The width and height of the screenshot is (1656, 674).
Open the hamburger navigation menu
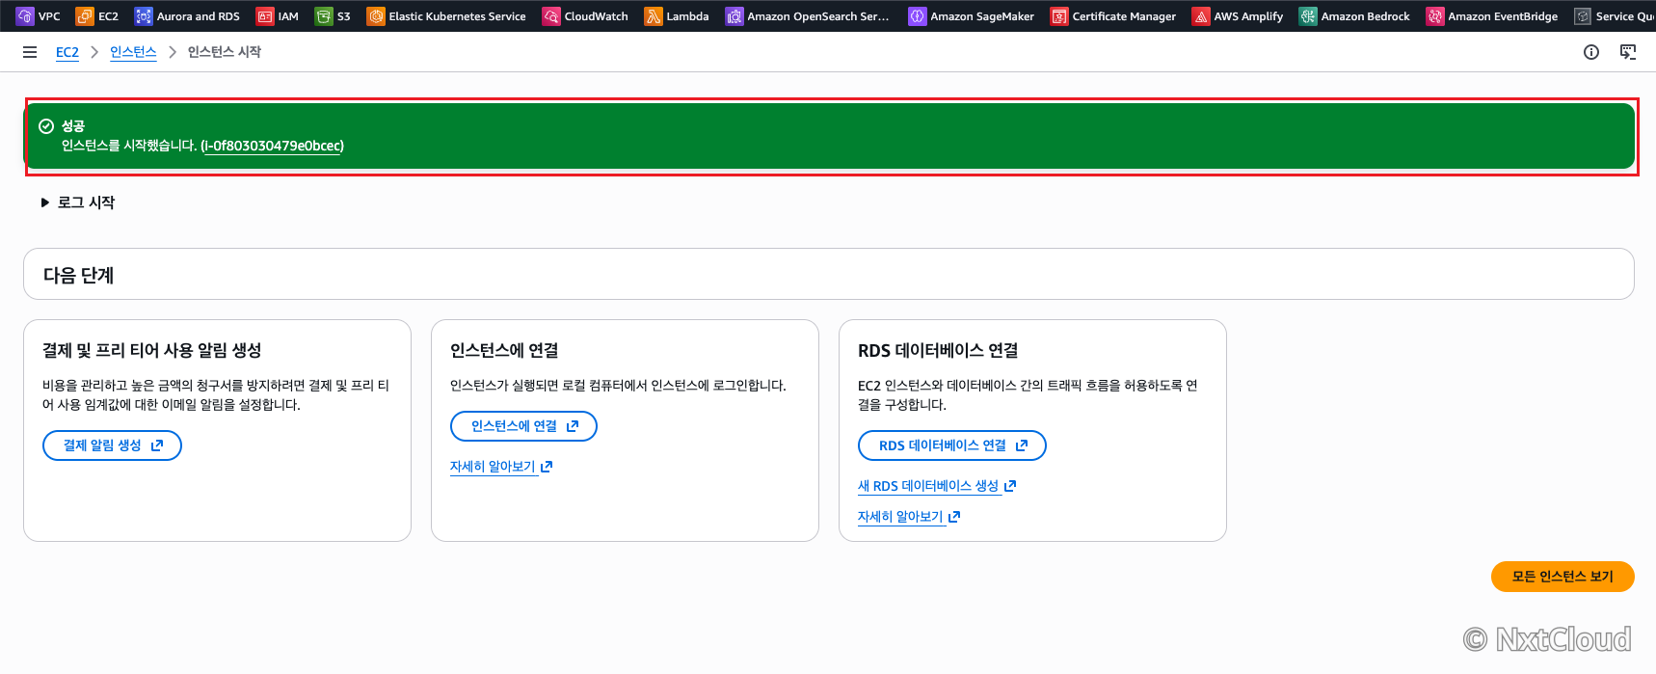[x=30, y=52]
